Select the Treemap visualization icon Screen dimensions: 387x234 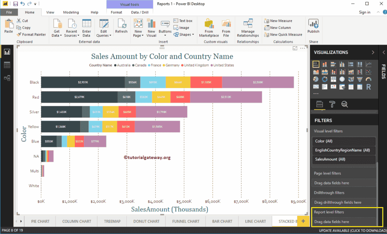point(333,79)
